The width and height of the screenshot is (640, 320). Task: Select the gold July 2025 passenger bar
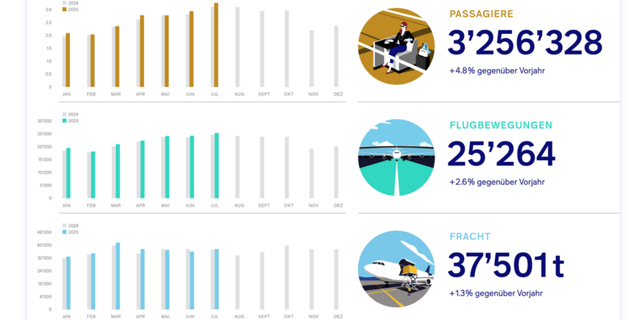click(x=216, y=45)
